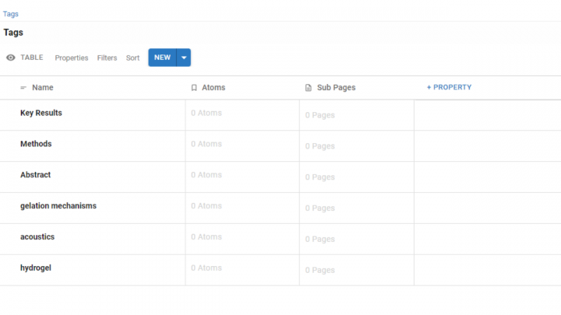Click the Sub Pages column document icon
Image resolution: width=561 pixels, height=315 pixels.
pos(309,88)
